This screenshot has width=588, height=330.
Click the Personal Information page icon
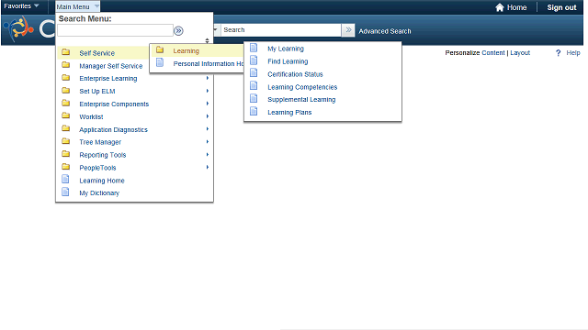click(160, 62)
